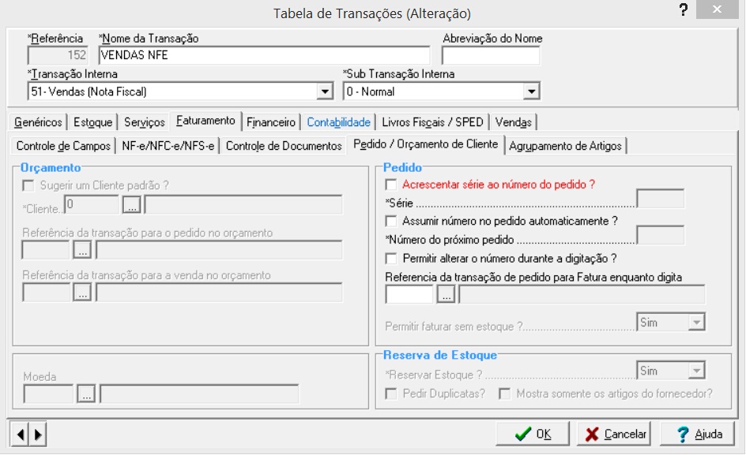Open lookup for venda no orçamento reference
Screen dimensions: 746x455
[82, 293]
